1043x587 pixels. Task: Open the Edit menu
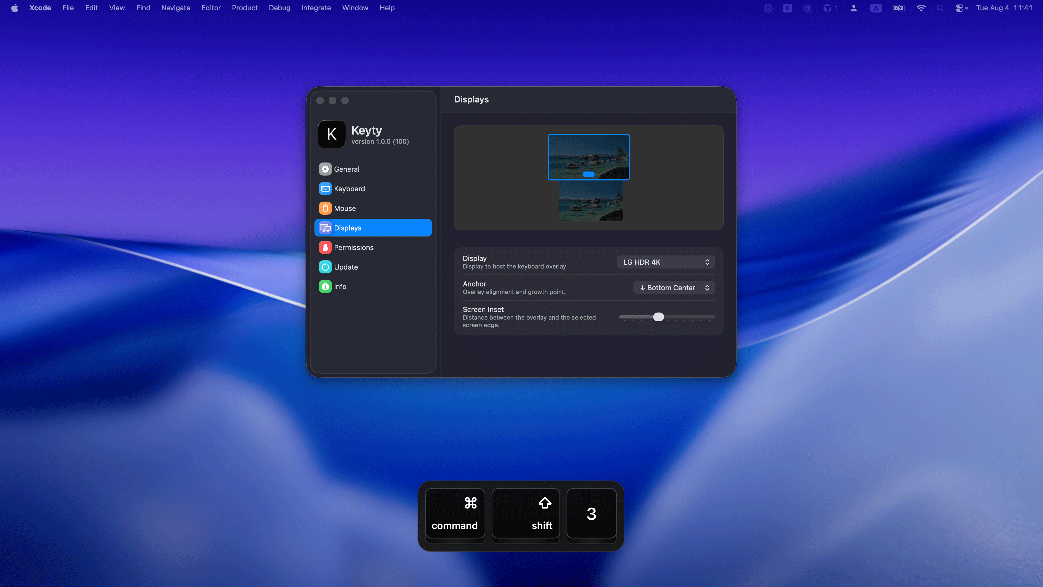point(92,8)
